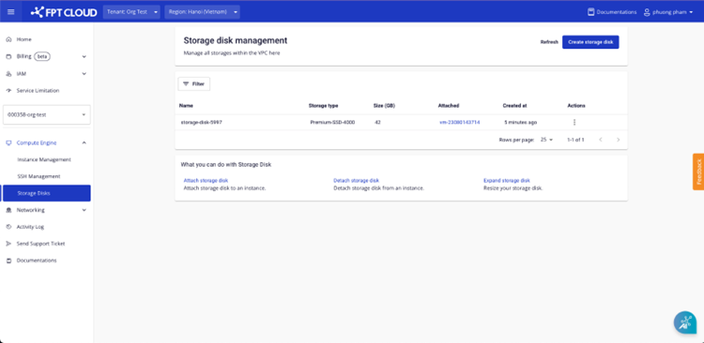Click the Attached column header
Viewport: 704px width, 343px height.
(449, 106)
